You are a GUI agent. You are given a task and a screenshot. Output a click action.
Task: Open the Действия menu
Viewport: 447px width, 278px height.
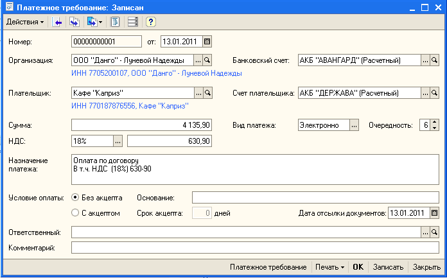tap(25, 22)
